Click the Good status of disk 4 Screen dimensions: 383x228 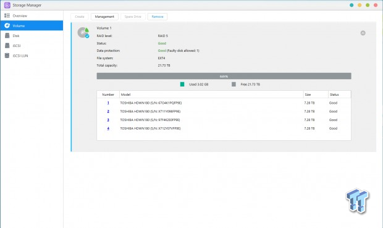[x=333, y=129]
